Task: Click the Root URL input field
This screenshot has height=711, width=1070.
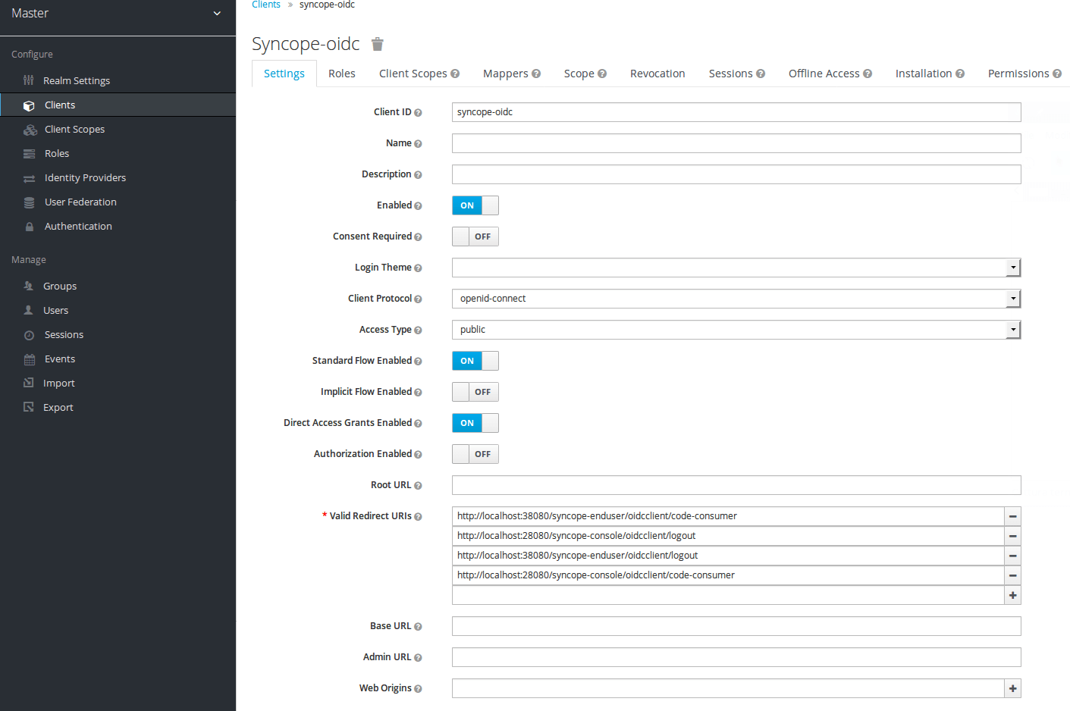Action: coord(736,485)
